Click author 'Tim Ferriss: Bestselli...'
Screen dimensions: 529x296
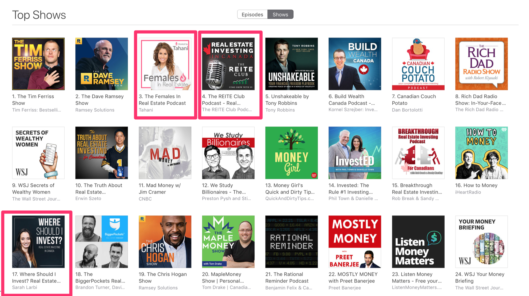click(36, 110)
